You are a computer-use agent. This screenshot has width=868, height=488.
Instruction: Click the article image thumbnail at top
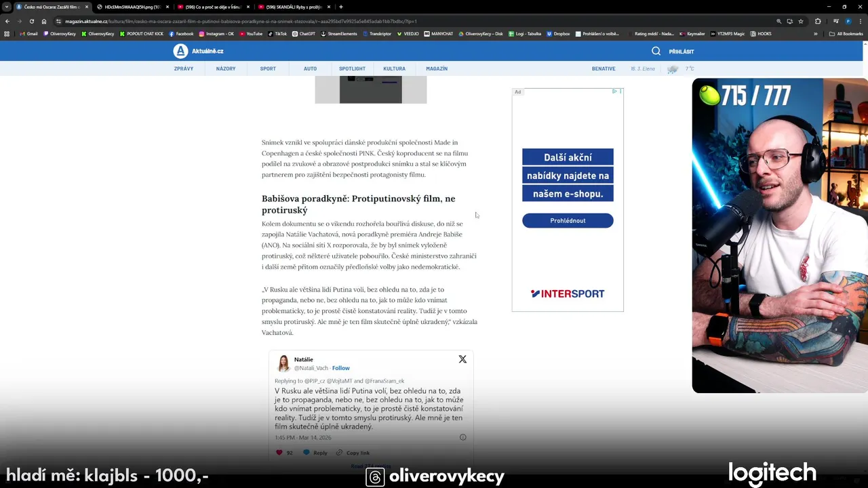[x=371, y=89]
